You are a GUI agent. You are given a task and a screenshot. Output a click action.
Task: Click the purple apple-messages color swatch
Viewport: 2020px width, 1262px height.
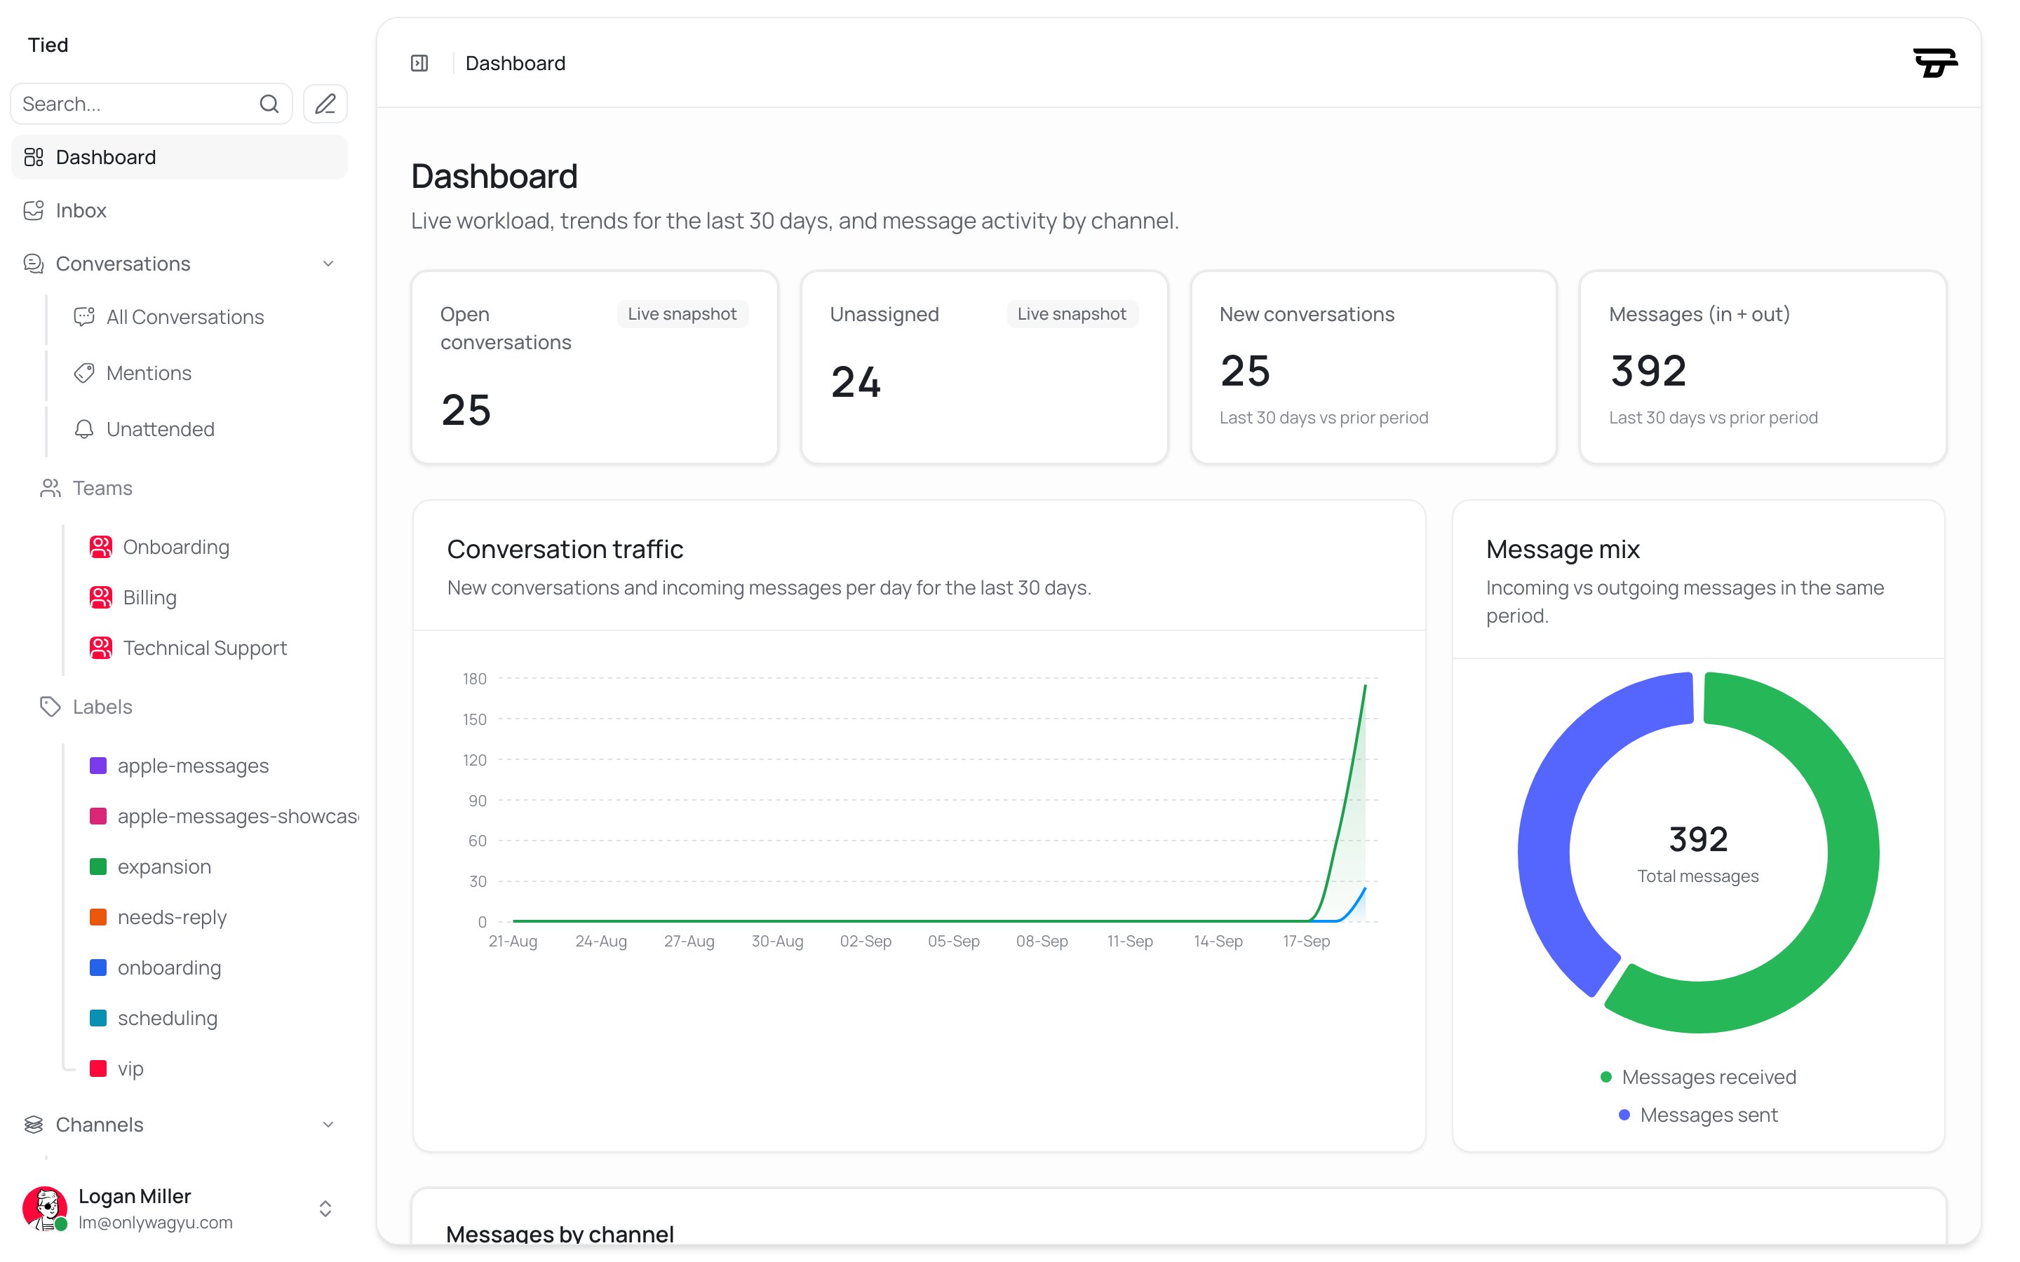[x=97, y=766]
